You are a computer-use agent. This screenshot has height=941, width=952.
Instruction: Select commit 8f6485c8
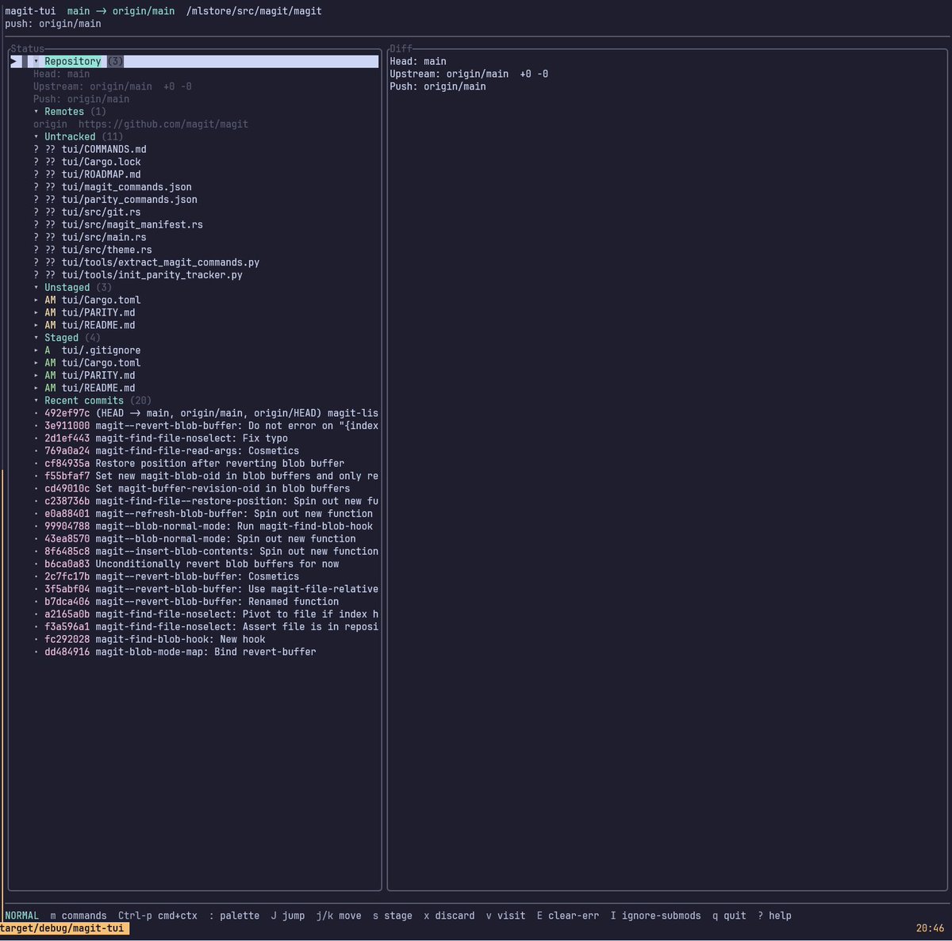coord(206,552)
